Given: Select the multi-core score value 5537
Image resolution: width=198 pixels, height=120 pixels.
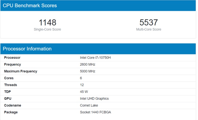Looking at the screenshot, I should [149, 22].
